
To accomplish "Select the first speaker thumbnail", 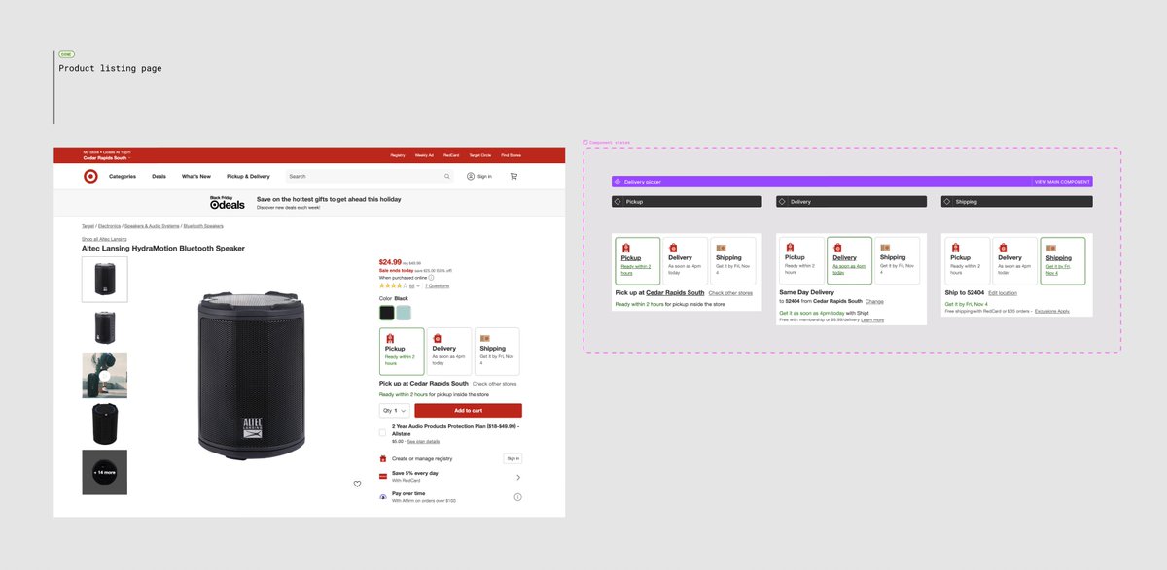I will click(x=104, y=279).
